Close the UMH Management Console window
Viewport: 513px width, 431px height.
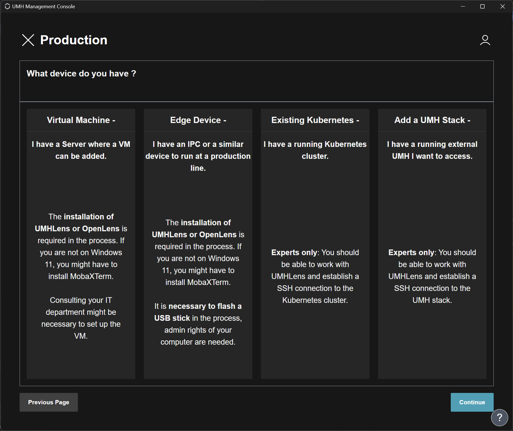pyautogui.click(x=502, y=6)
